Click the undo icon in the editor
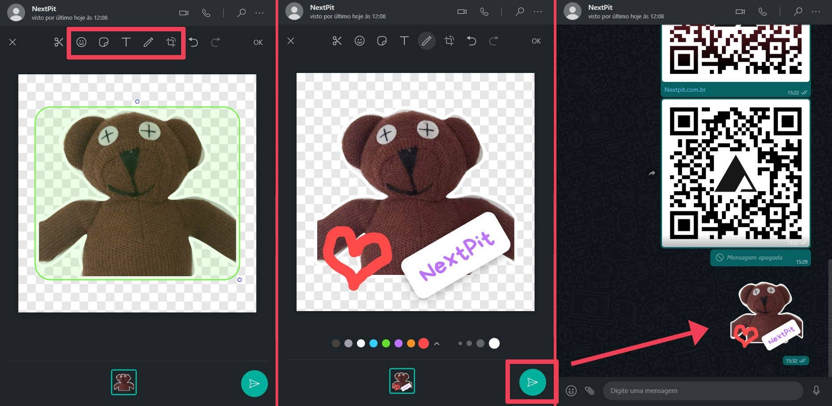 tap(193, 42)
